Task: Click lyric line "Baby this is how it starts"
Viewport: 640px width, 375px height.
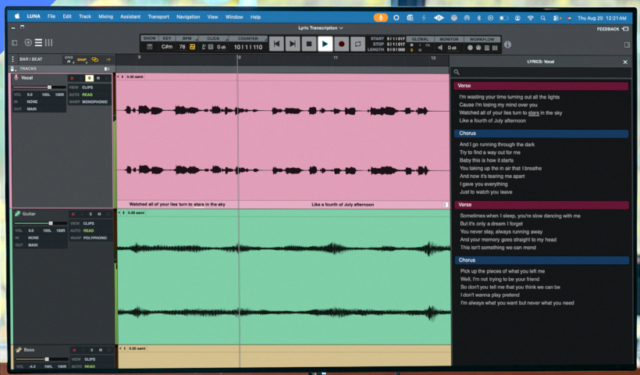Action: pos(486,160)
